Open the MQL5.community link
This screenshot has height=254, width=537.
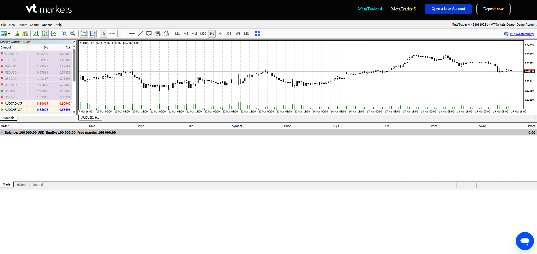tap(522, 34)
